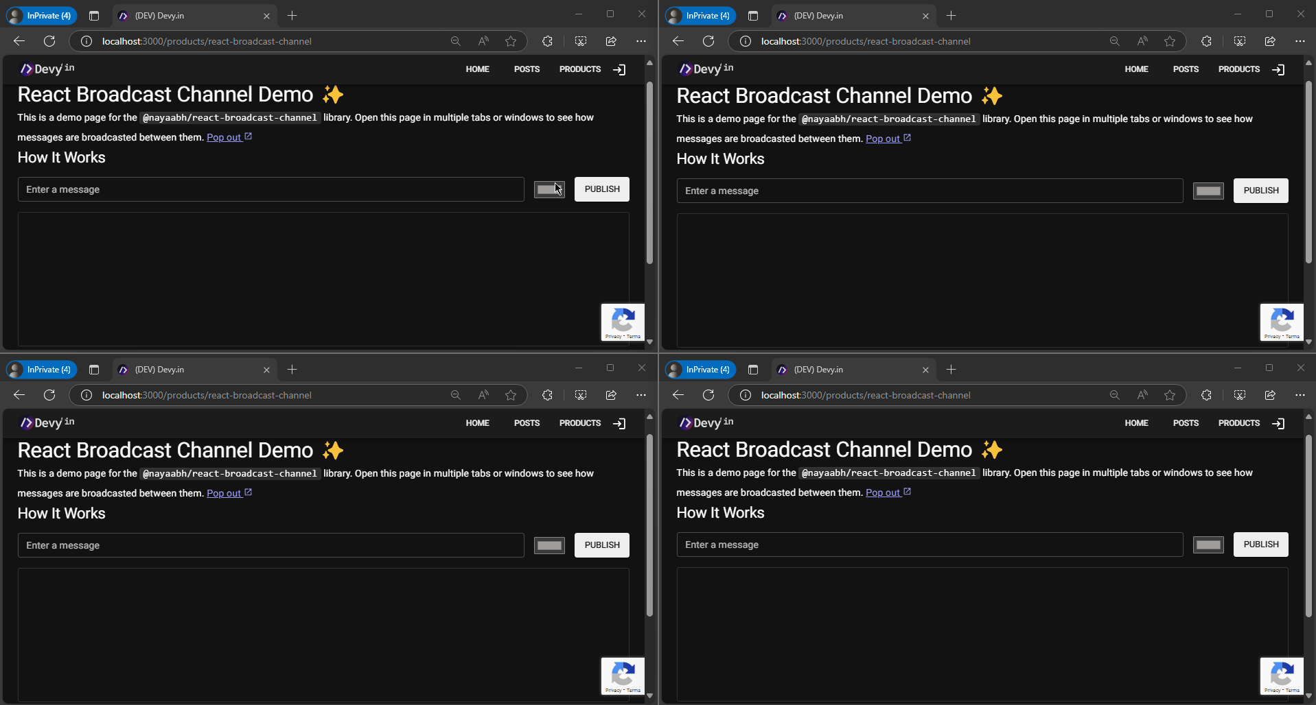Click the Share icon in top-left window
Viewport: 1316px width, 705px height.
pyautogui.click(x=611, y=41)
